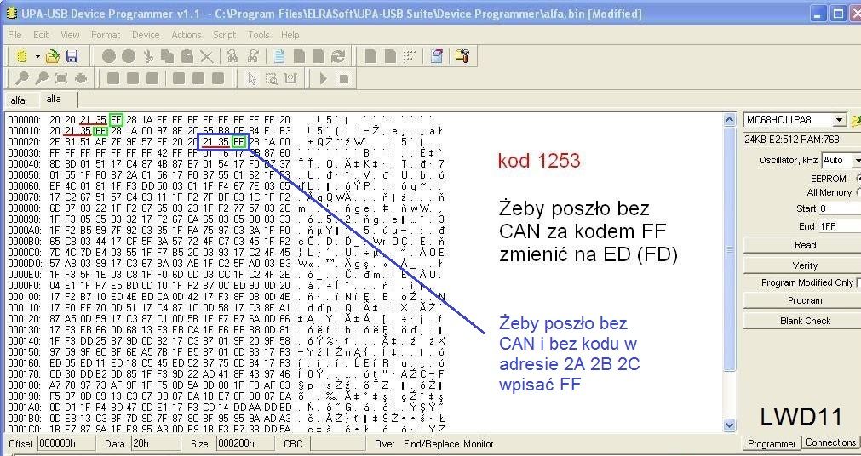Open the Help menu

click(x=290, y=35)
